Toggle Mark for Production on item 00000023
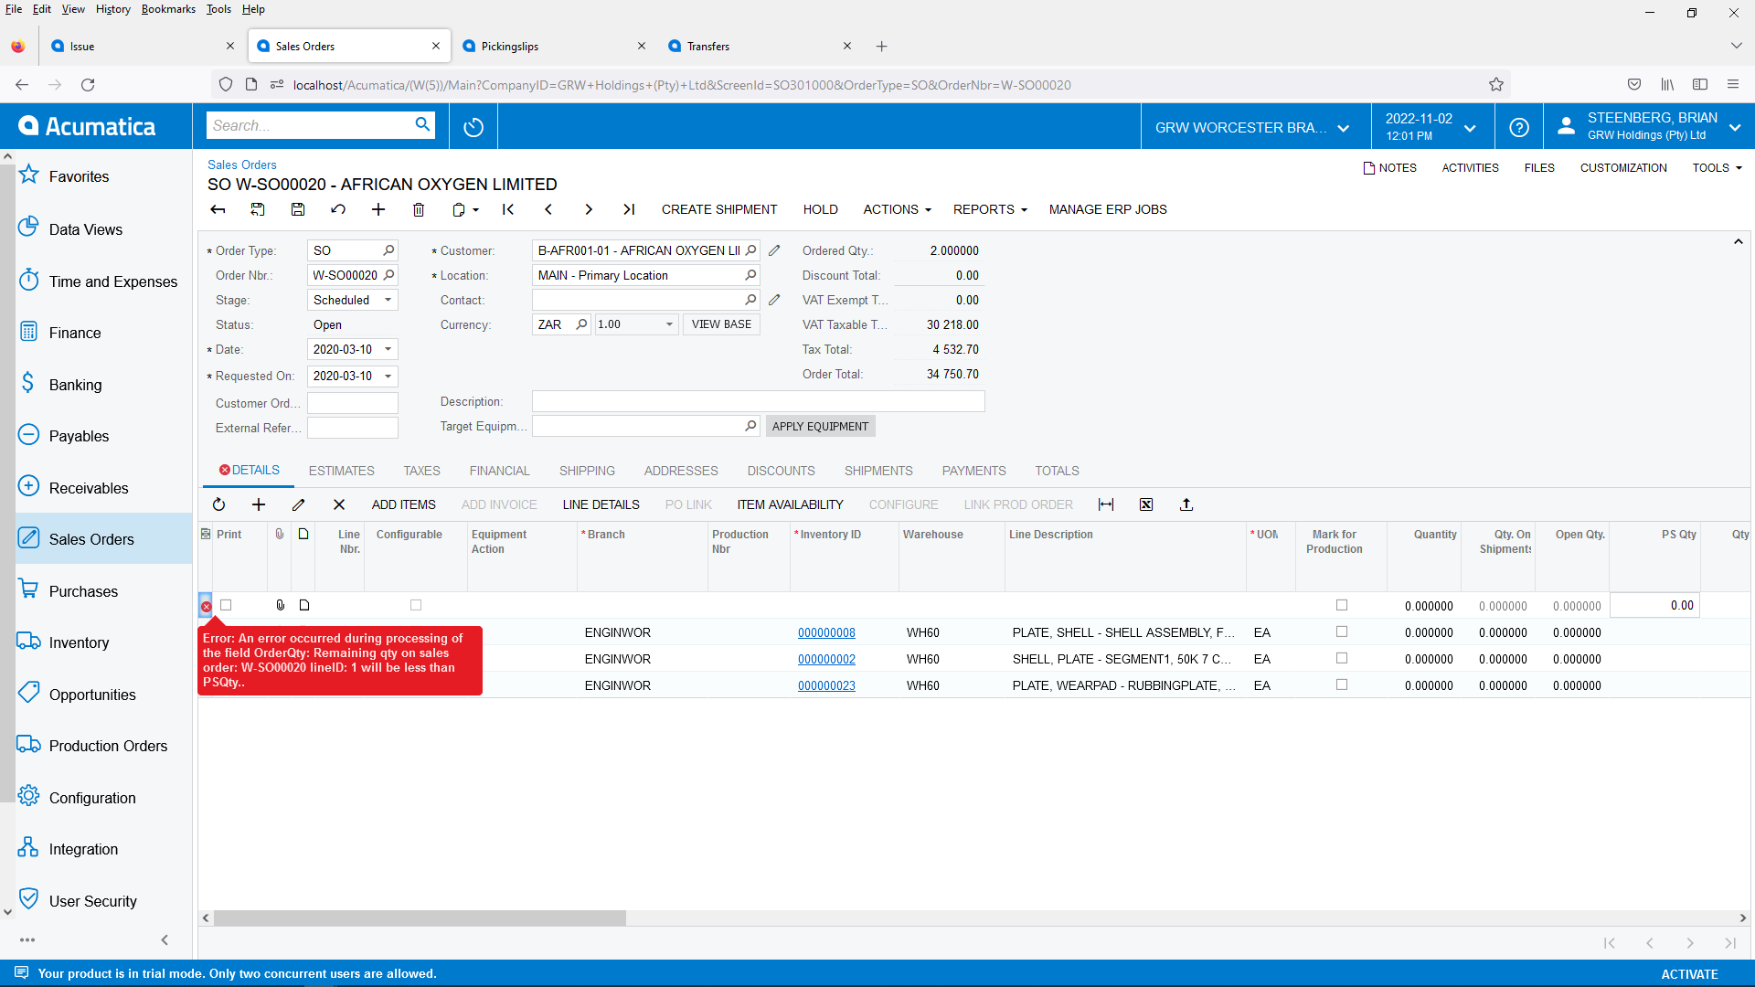The height and width of the screenshot is (987, 1755). tap(1342, 685)
